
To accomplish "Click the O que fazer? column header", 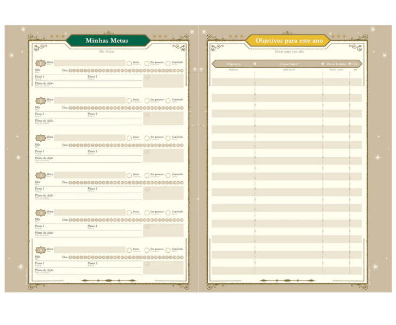I will tap(288, 64).
